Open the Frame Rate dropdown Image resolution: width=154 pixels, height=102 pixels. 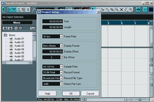(x=61, y=37)
